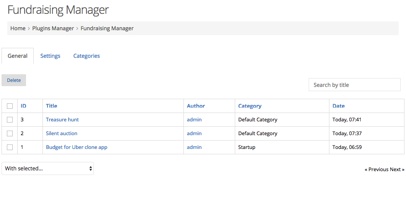Viewport: 406px width, 201px height.
Task: Open Budget for Uber clone app link
Action: click(77, 147)
